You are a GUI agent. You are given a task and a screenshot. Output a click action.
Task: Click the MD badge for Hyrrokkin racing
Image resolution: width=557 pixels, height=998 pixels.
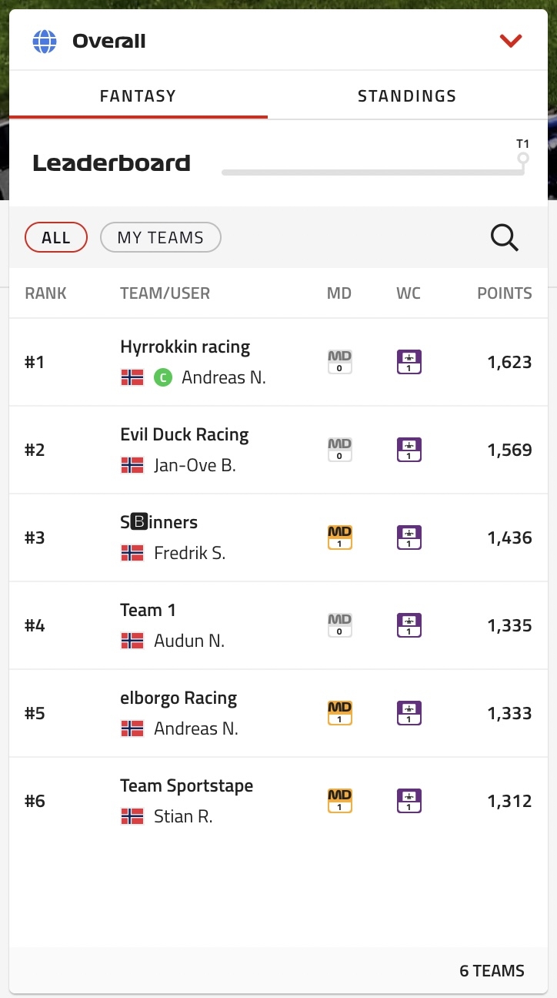340,362
